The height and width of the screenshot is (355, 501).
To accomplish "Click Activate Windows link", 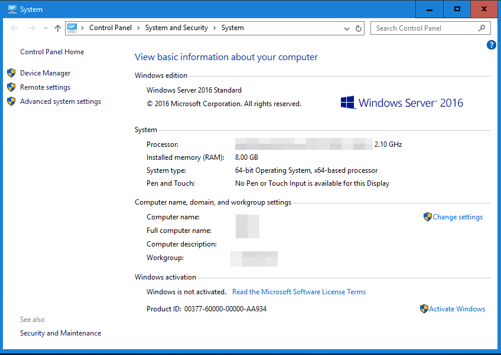I will point(457,309).
